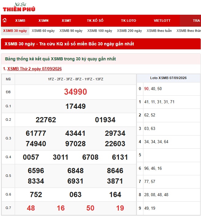Click the G.4 number 0057

point(31,157)
